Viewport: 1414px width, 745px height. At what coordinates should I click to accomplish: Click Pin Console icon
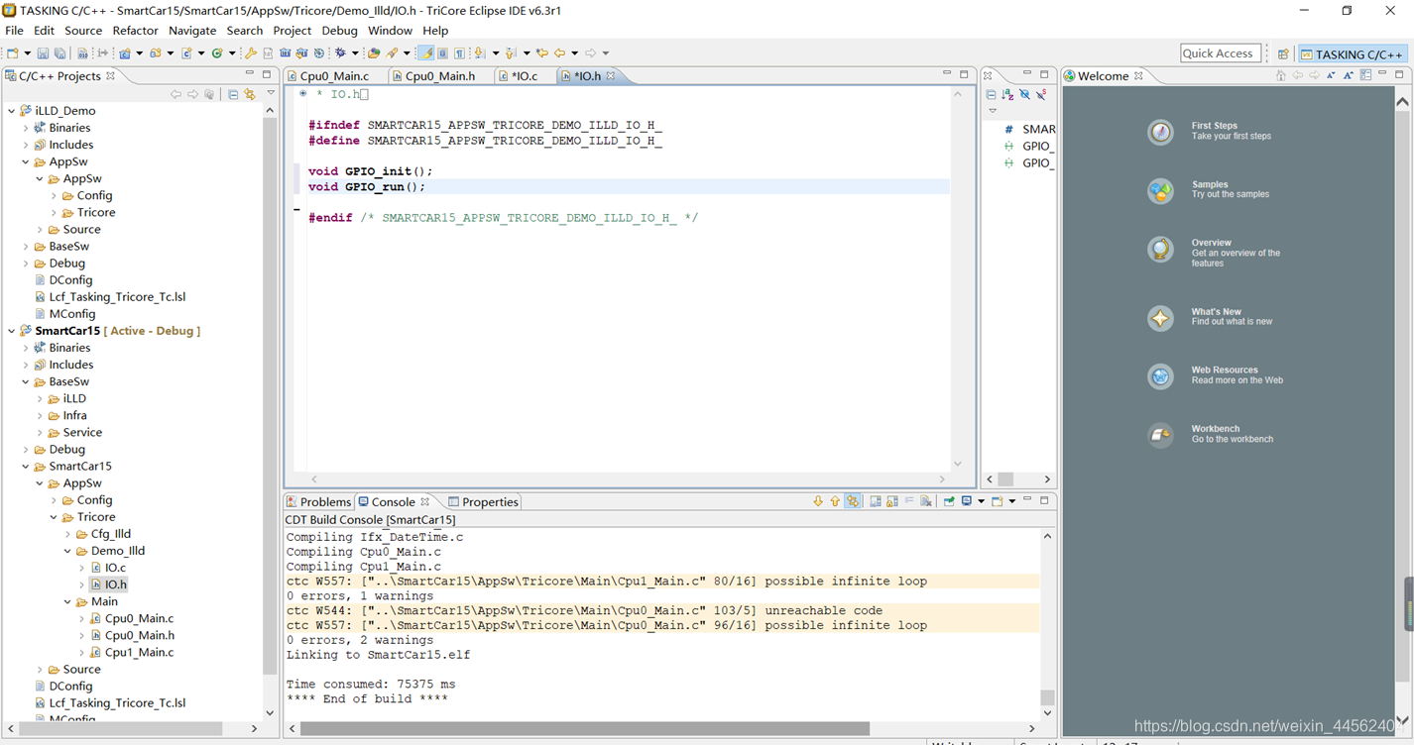click(949, 501)
